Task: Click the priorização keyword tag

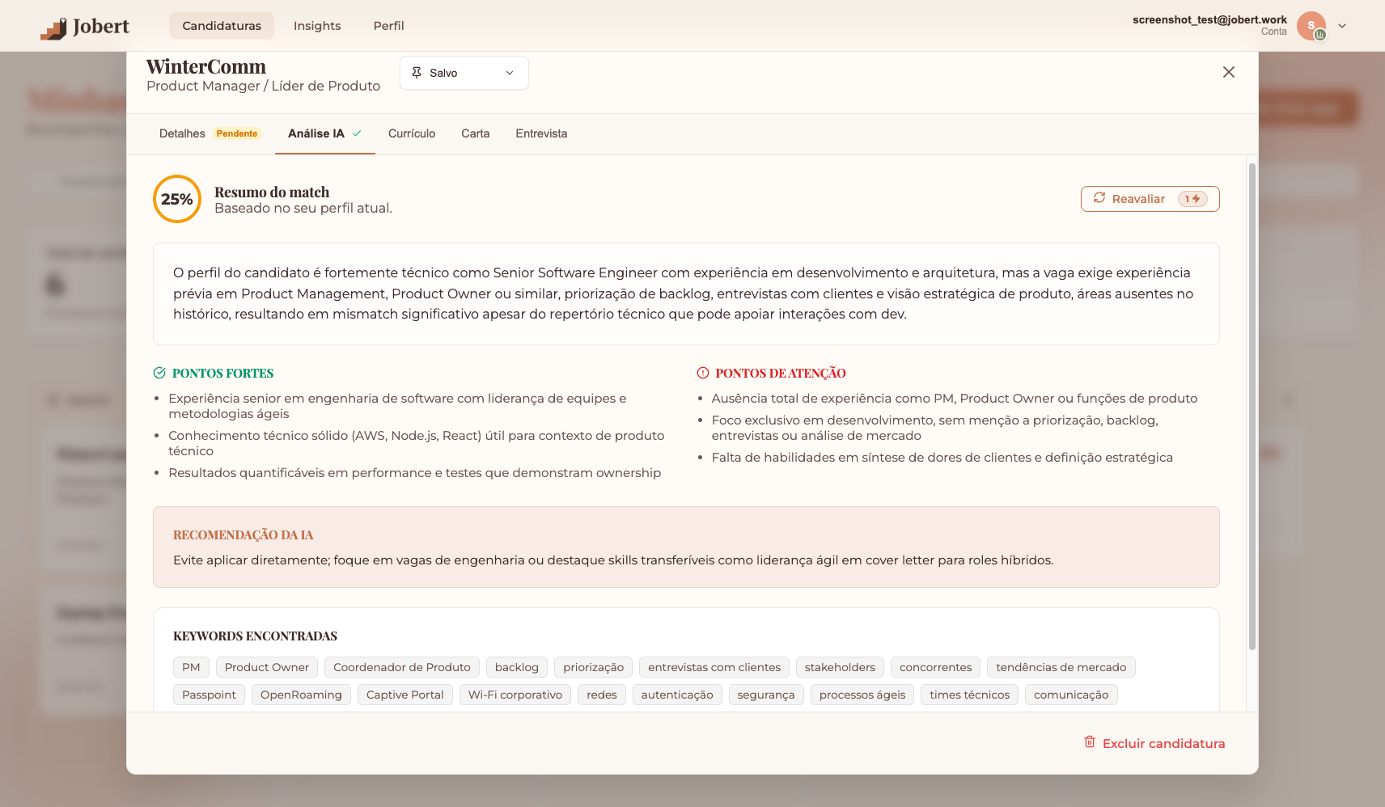Action: (x=594, y=667)
